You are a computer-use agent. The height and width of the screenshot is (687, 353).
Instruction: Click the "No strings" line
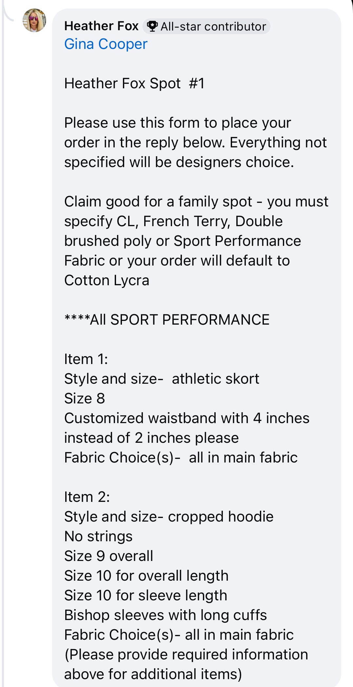pyautogui.click(x=98, y=536)
